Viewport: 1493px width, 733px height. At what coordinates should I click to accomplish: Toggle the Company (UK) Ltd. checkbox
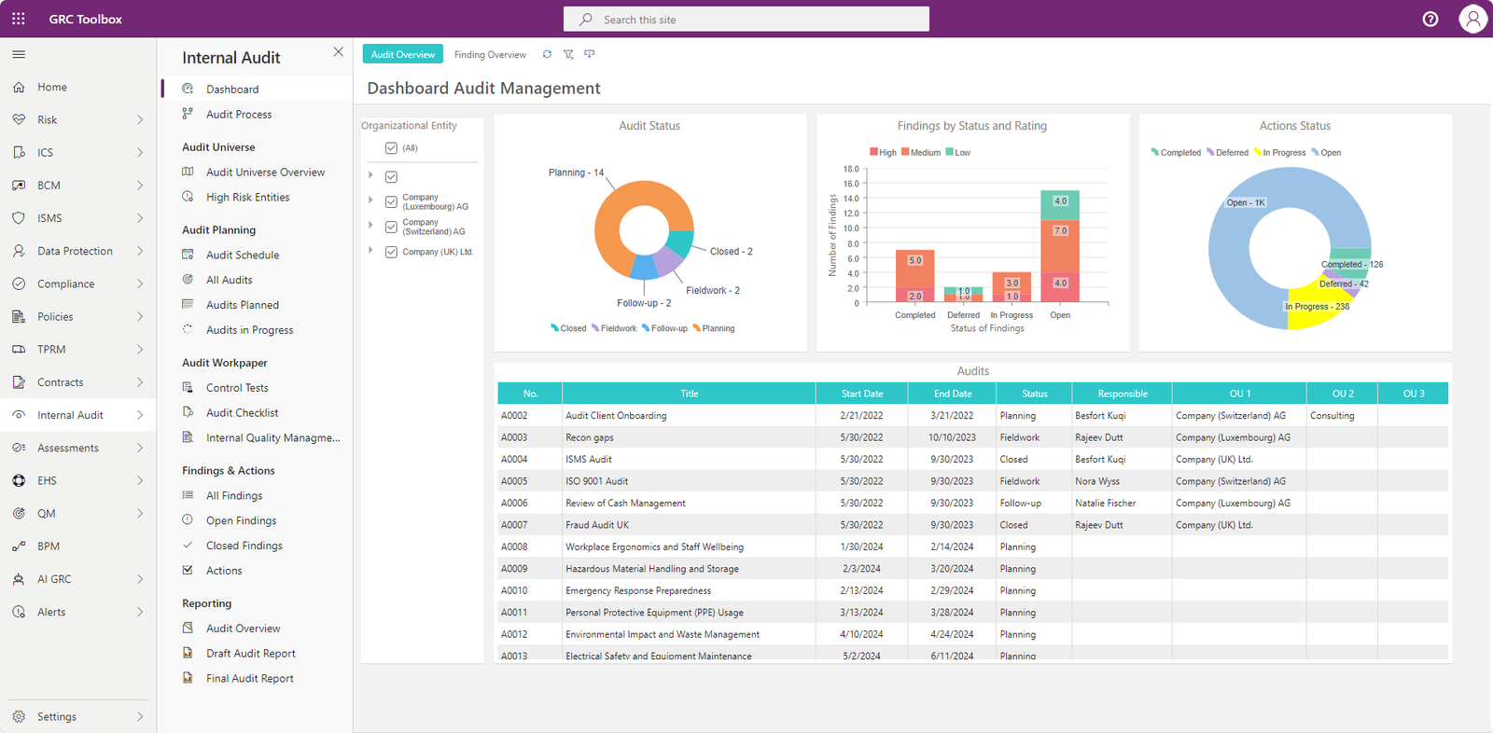tap(391, 252)
